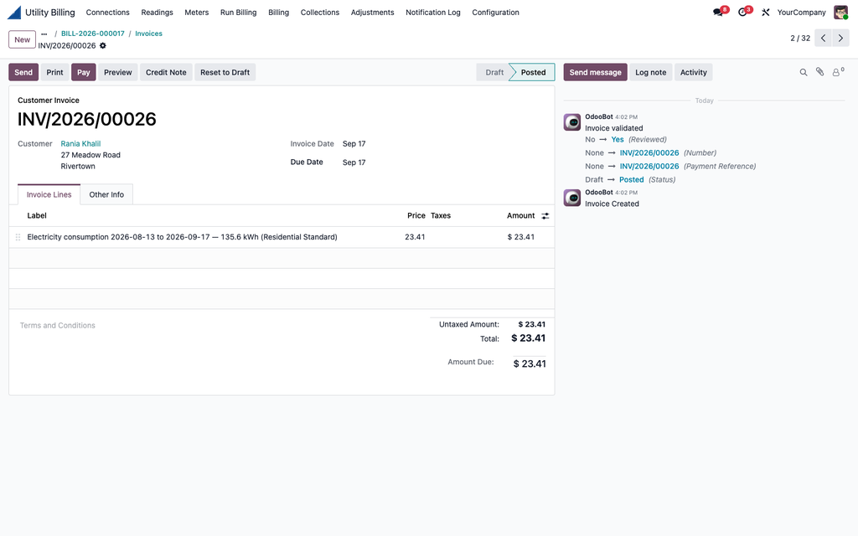Open the column settings adjust icon
The width and height of the screenshot is (858, 536).
coord(545,216)
